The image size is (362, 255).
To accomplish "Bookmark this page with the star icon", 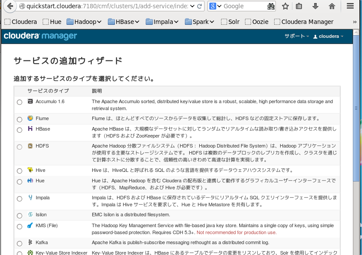I will click(285, 6).
